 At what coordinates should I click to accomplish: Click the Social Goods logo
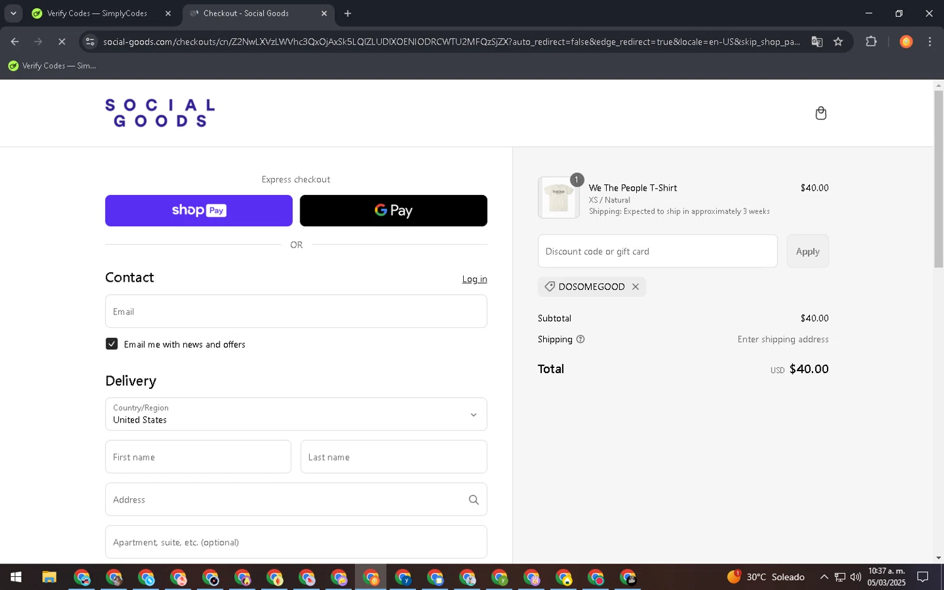pyautogui.click(x=160, y=113)
